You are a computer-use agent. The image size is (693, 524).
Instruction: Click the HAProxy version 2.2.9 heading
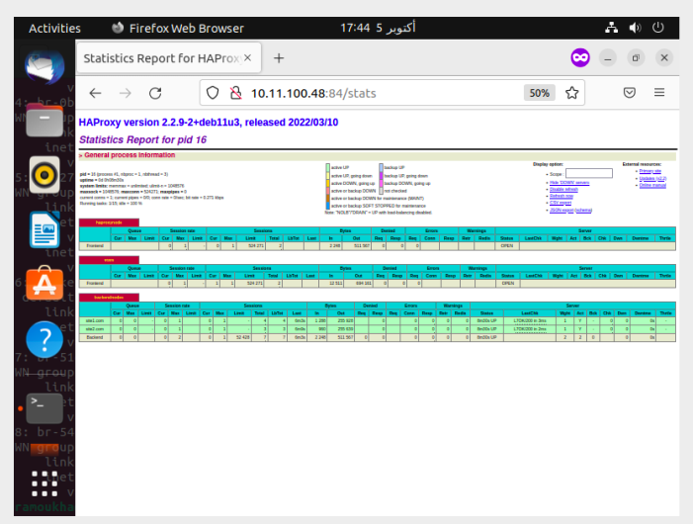pos(209,123)
